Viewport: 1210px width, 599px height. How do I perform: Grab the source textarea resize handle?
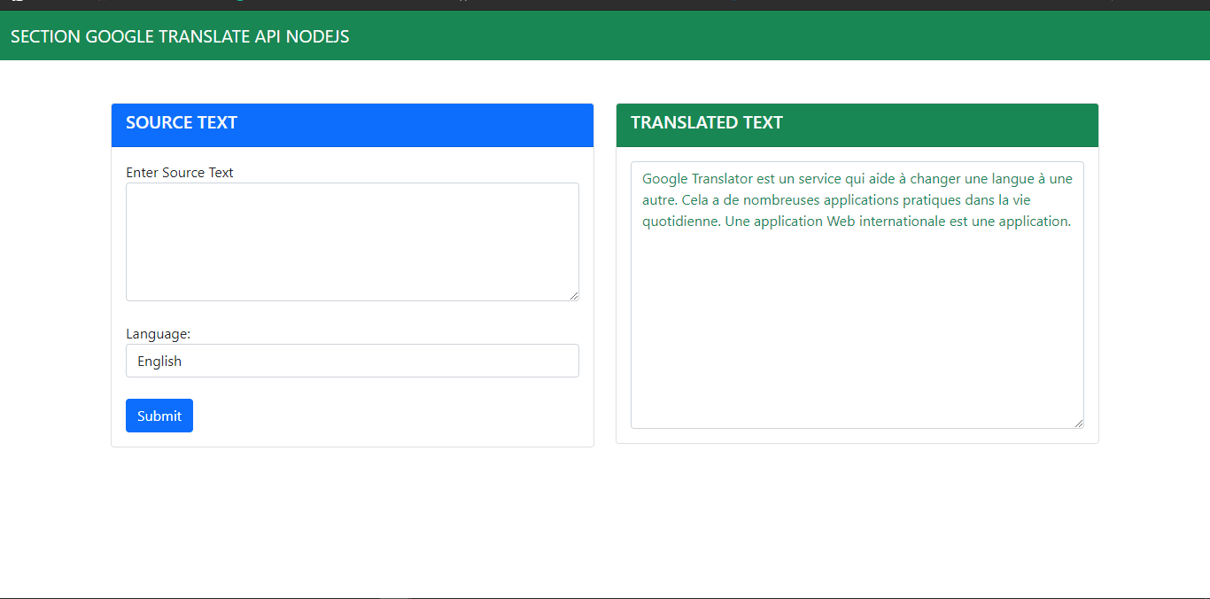coord(574,296)
